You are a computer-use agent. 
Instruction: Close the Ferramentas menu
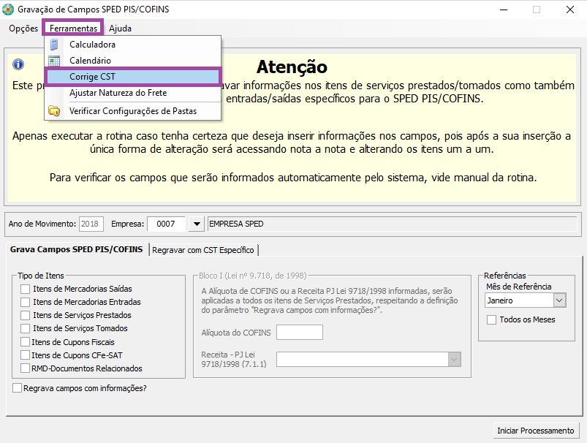(73, 29)
